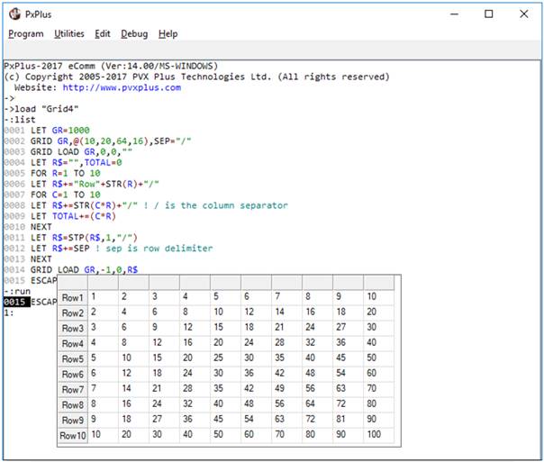
Task: Open the Help menu
Action: [168, 34]
